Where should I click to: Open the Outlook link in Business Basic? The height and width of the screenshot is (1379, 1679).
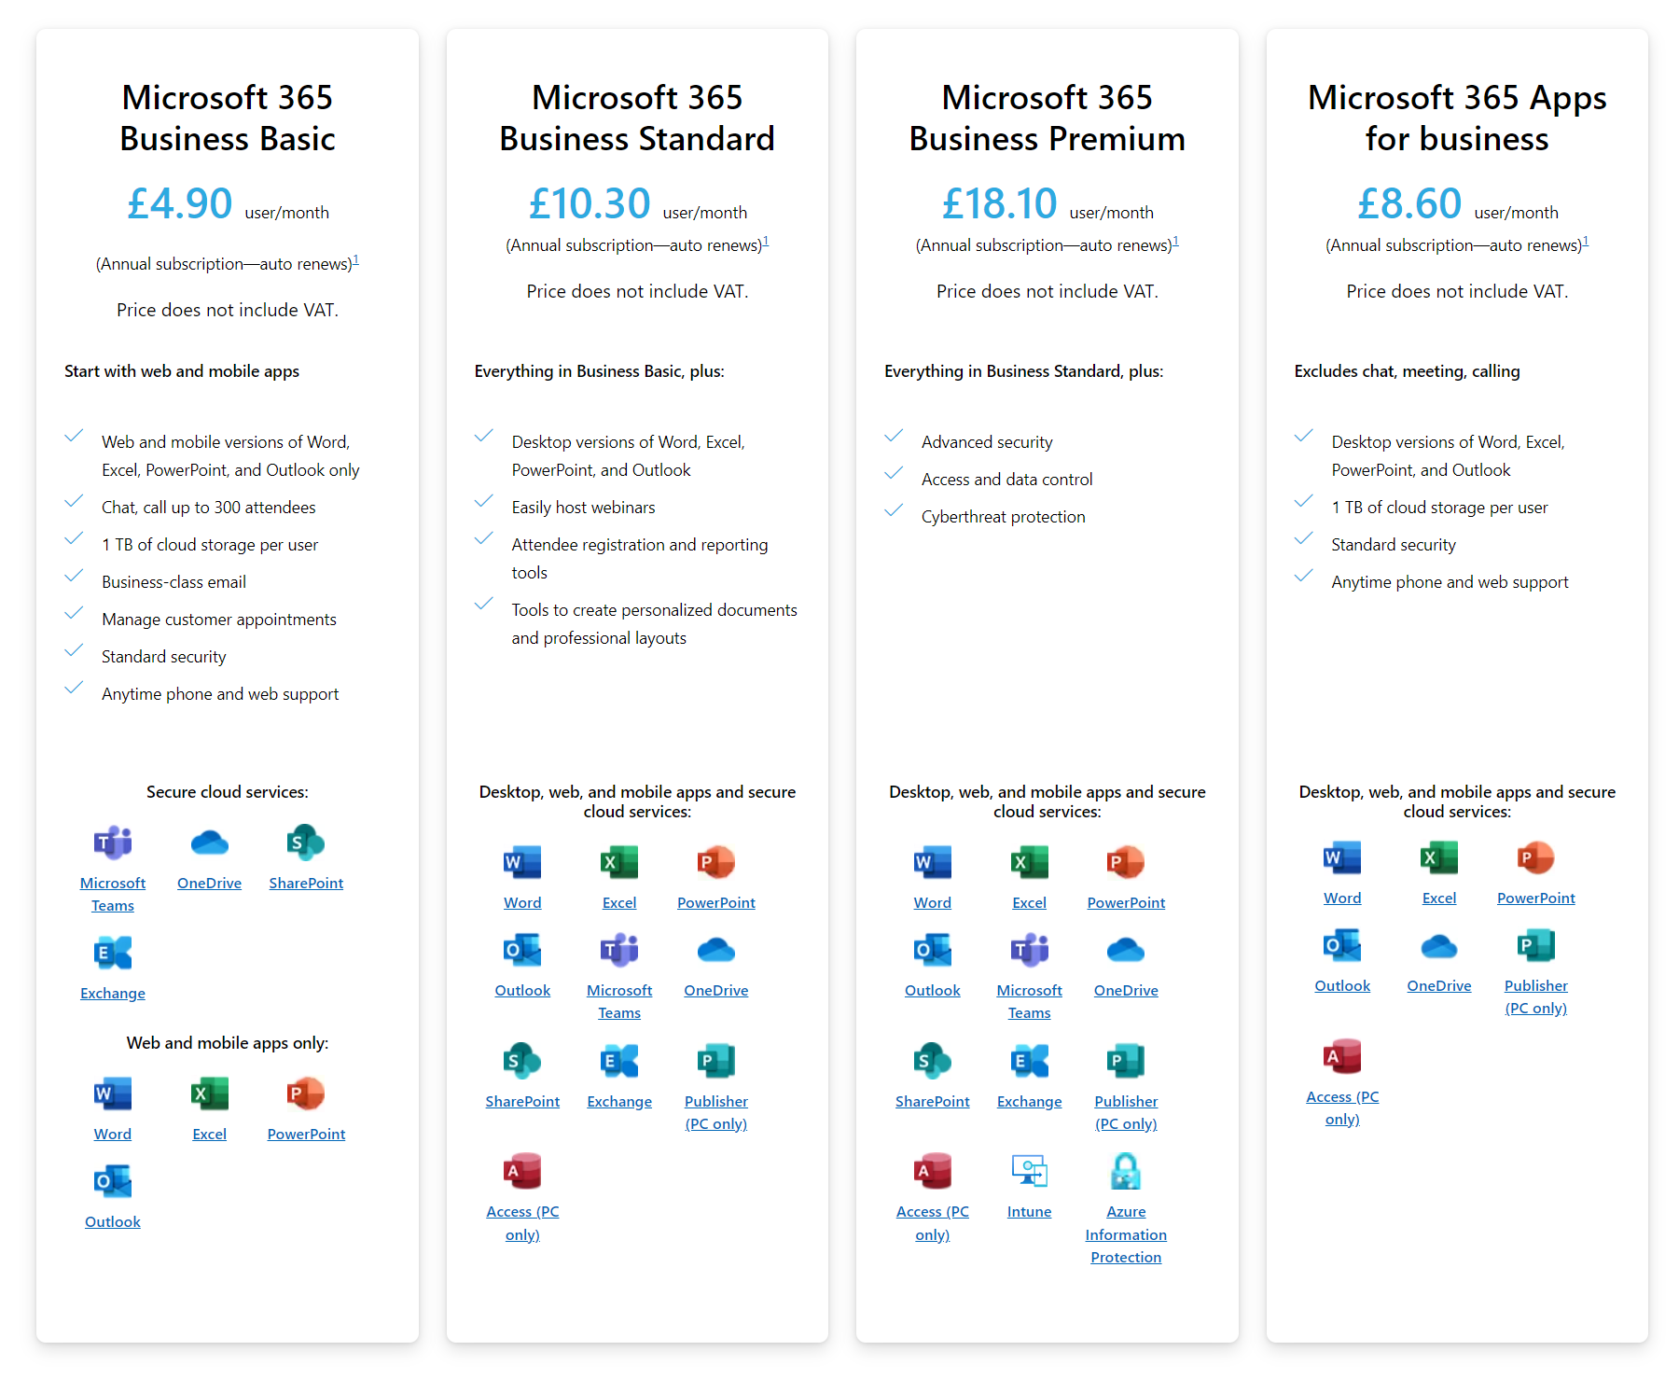point(113,1221)
